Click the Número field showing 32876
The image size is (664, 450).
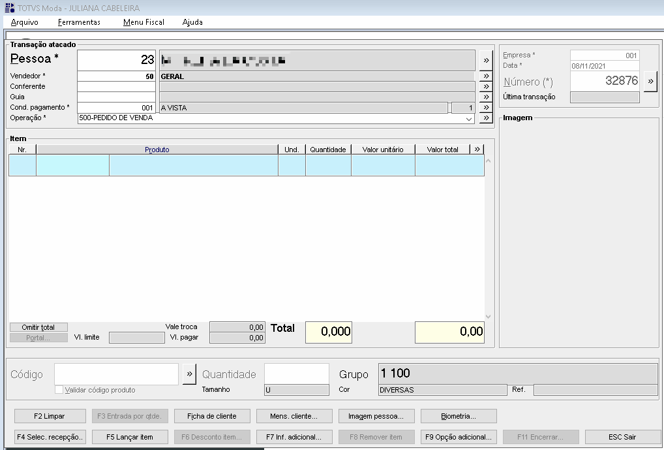605,80
